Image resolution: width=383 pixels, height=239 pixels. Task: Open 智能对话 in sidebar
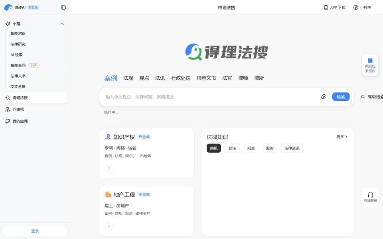[x=18, y=33]
